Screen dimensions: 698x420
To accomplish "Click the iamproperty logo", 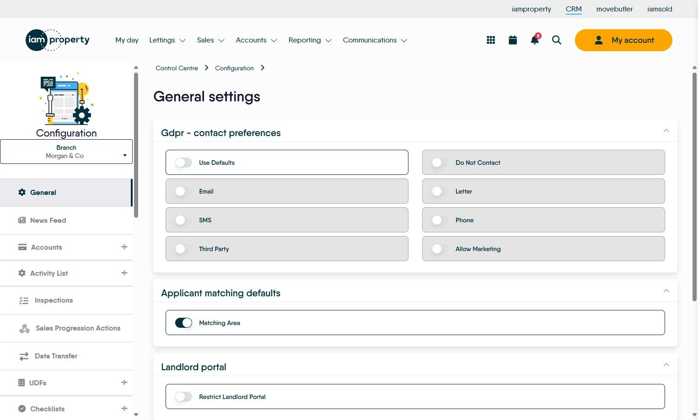I will (58, 40).
